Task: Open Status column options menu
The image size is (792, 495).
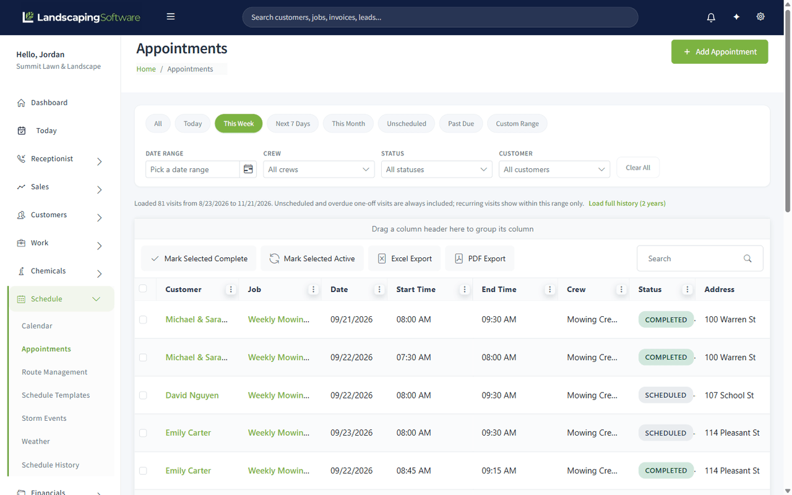Action: click(x=687, y=290)
